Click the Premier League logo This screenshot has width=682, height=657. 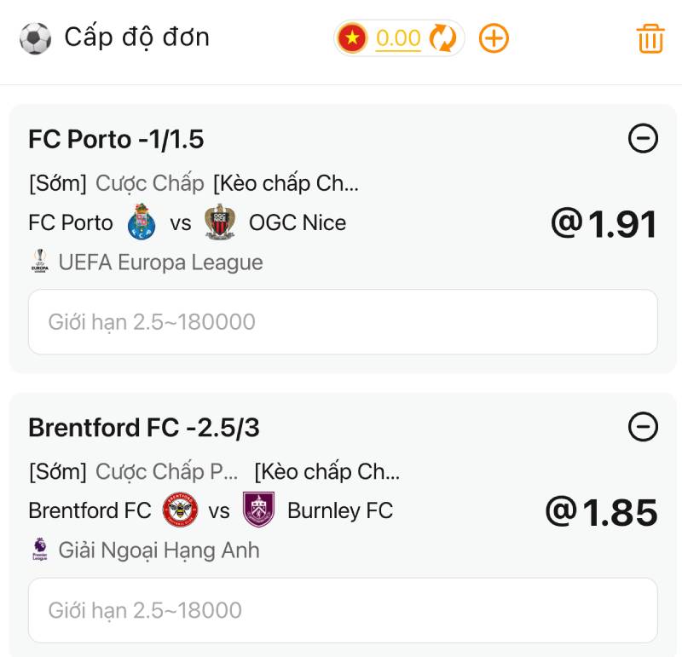pos(39,550)
